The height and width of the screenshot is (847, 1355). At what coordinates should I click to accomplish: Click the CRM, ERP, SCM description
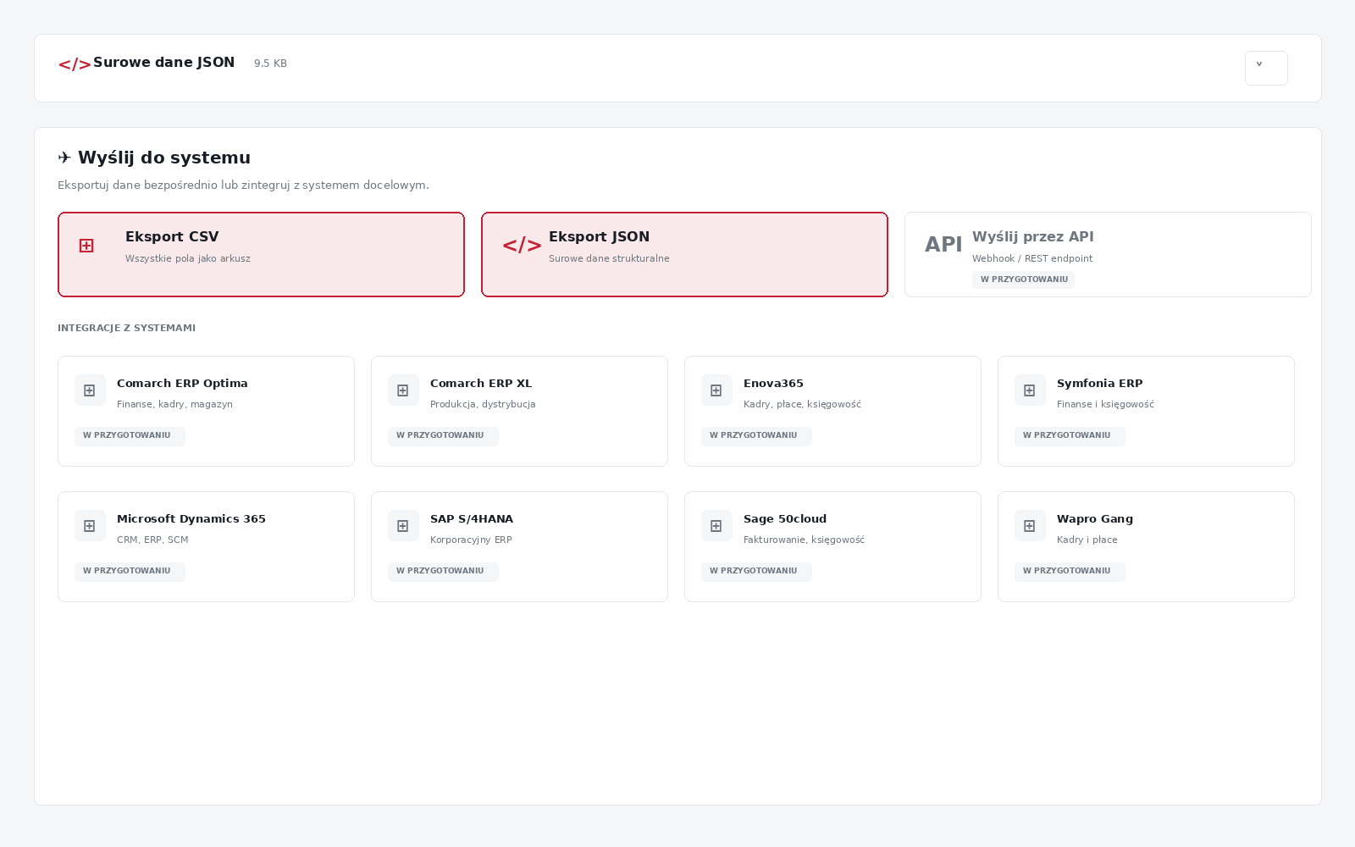[152, 540]
